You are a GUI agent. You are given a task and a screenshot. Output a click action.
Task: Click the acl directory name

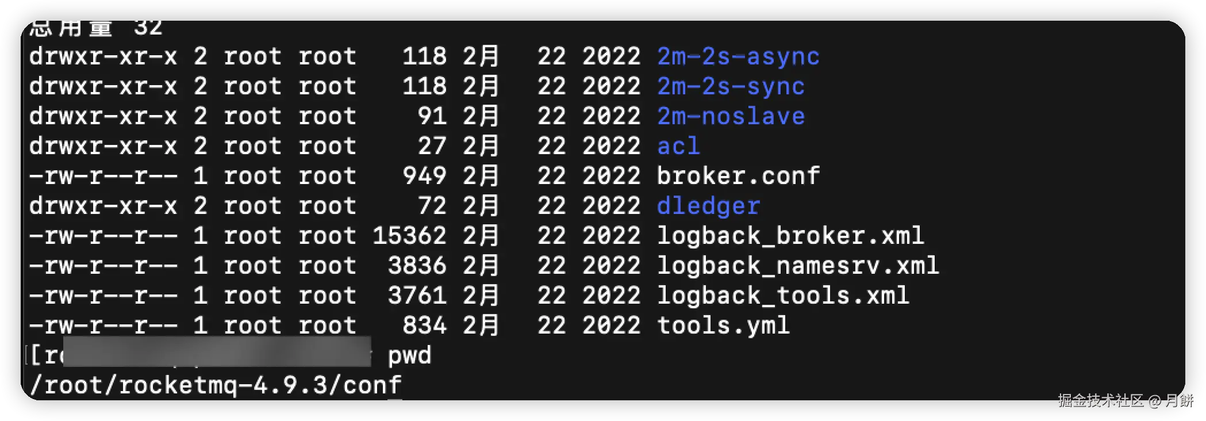pos(678,146)
